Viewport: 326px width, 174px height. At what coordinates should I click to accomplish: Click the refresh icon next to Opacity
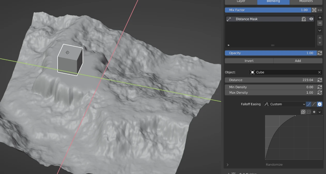[x=320, y=53]
